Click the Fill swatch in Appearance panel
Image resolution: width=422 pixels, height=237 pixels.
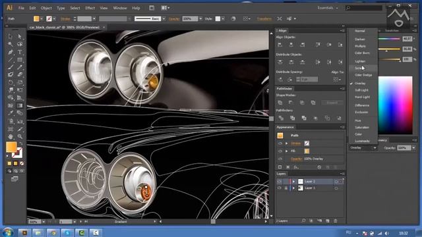[307, 151]
